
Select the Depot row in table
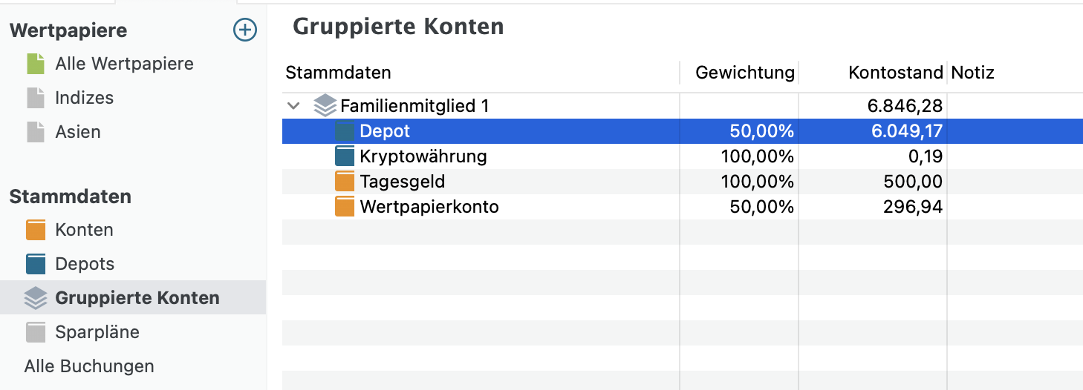pos(683,131)
